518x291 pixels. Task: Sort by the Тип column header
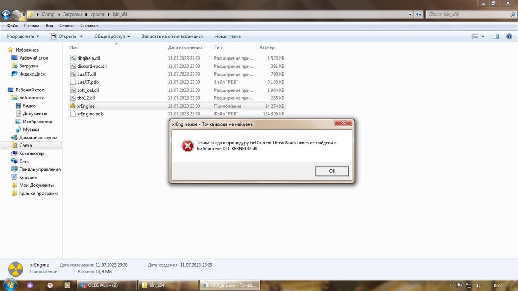click(x=218, y=47)
